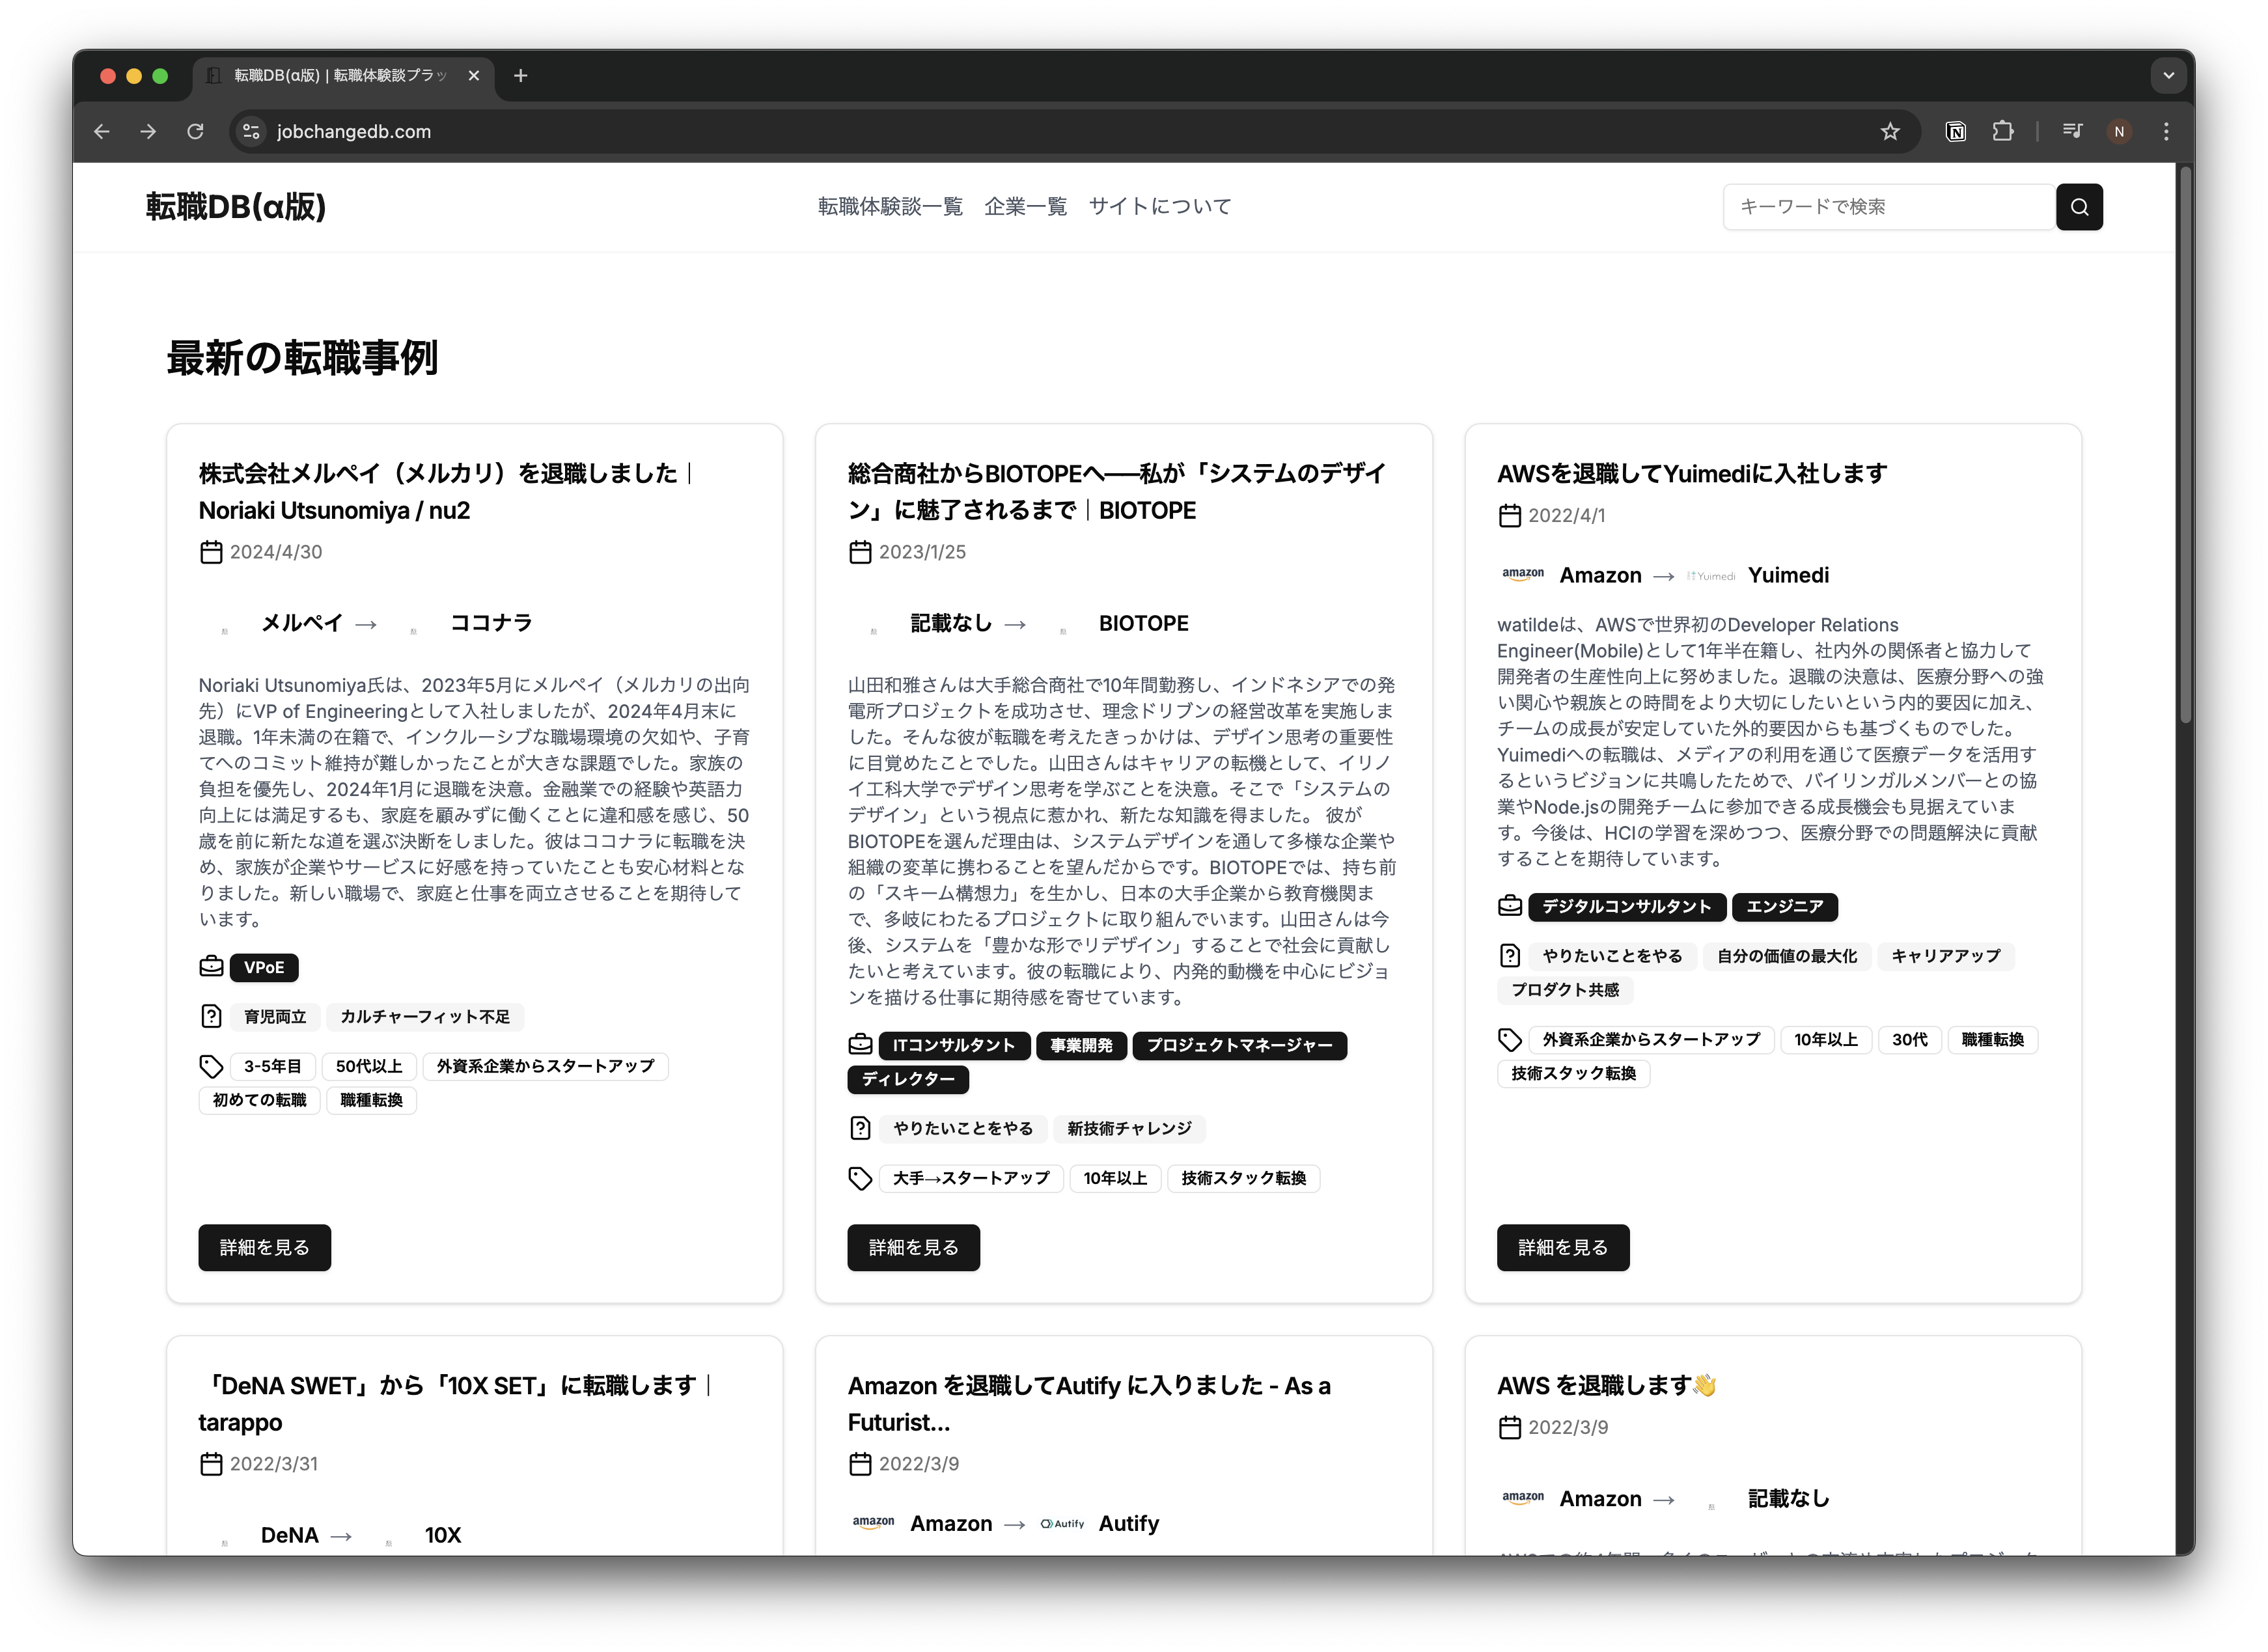This screenshot has height=1652, width=2268.
Task: Go back to previous page
Action: click(x=102, y=132)
